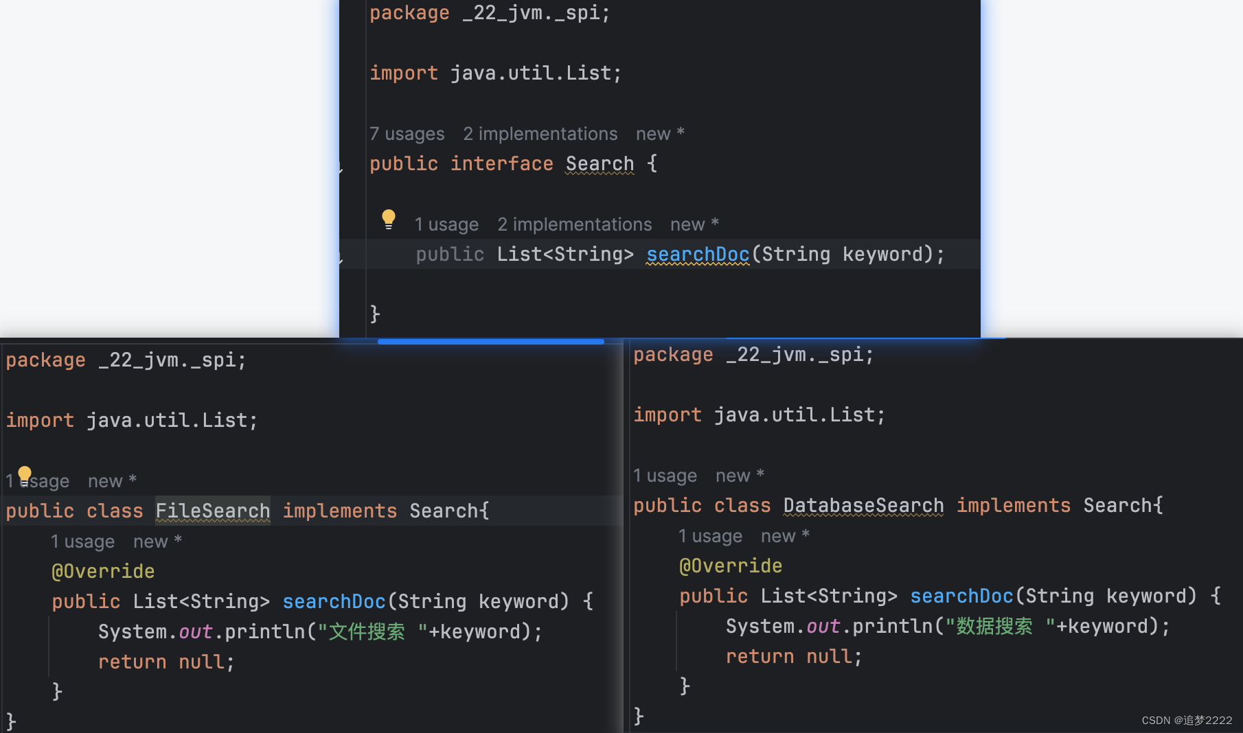This screenshot has width=1243, height=733.
Task: Click searchDoc method name in Search interface
Action: pyautogui.click(x=698, y=255)
